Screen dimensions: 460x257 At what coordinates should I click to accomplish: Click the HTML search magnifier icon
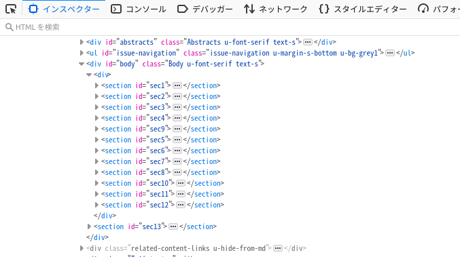pos(9,27)
